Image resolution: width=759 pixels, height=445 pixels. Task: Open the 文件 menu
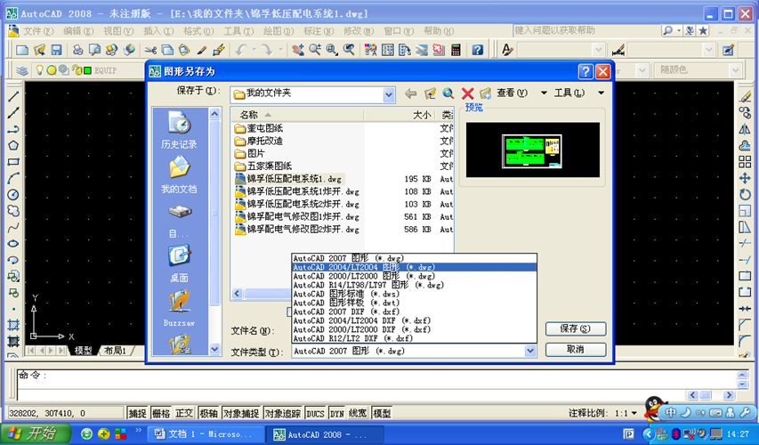click(38, 31)
